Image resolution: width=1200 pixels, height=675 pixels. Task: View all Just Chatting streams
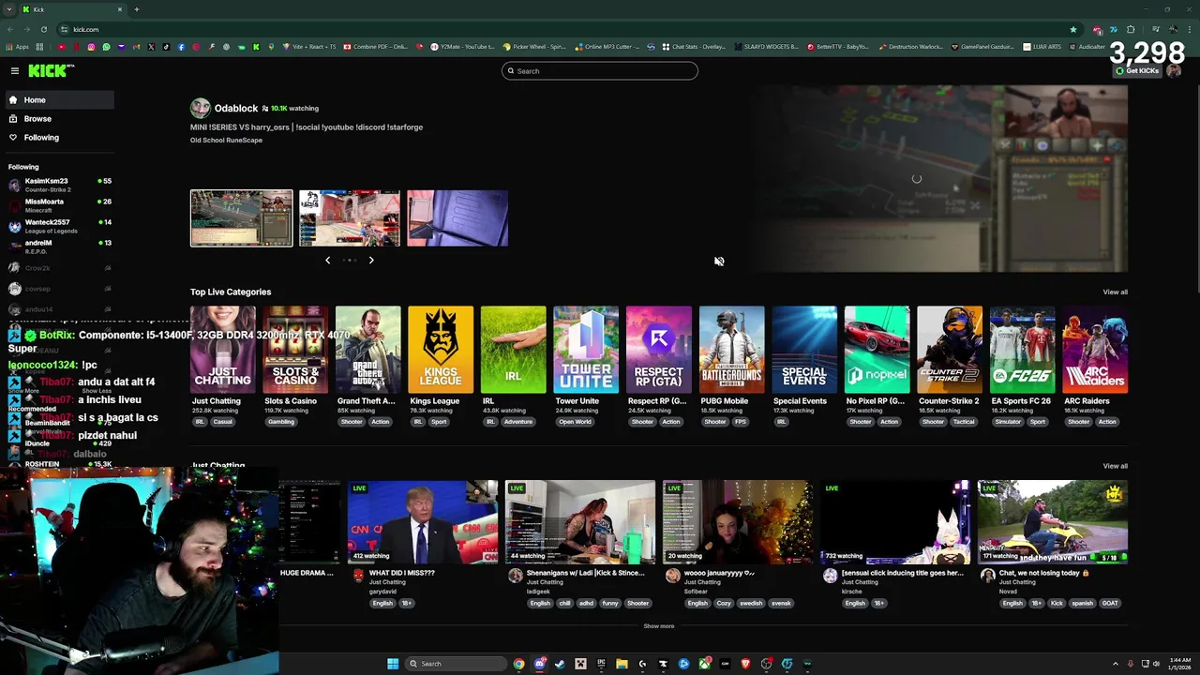[x=1115, y=466]
